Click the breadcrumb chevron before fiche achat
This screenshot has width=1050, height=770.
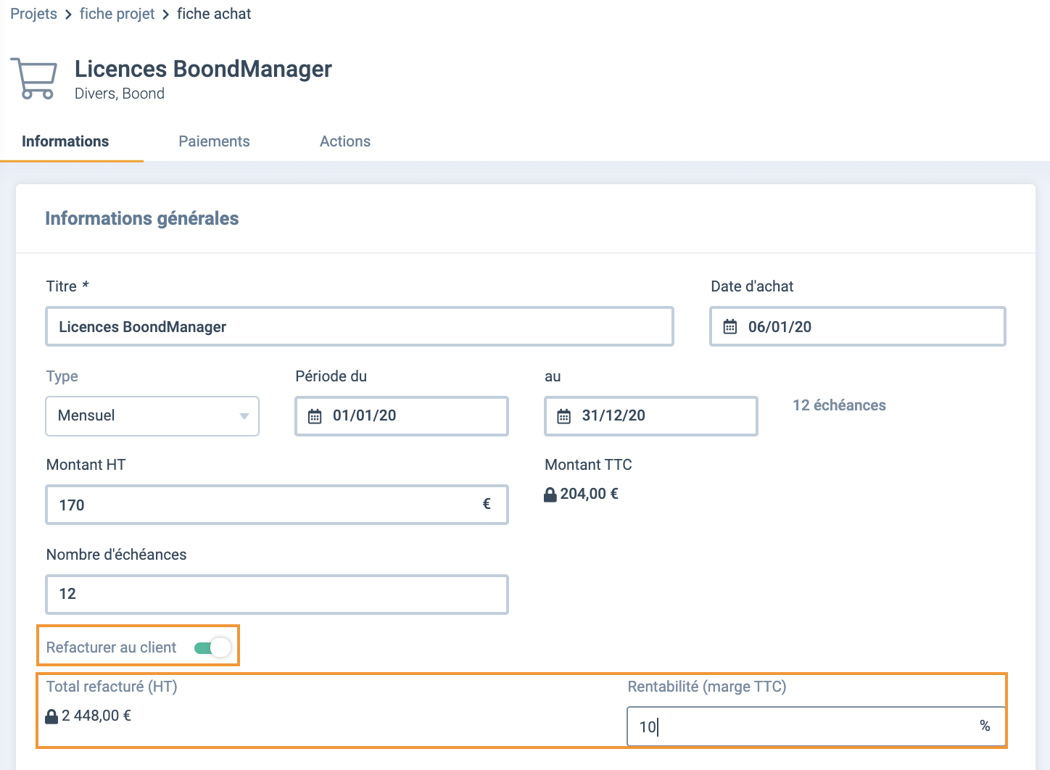coord(166,15)
